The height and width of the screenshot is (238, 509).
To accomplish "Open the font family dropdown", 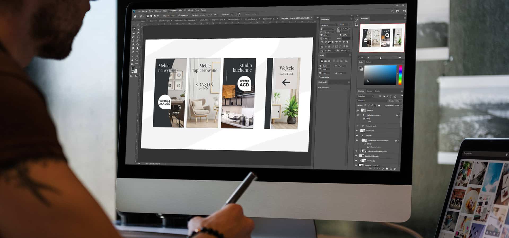I will 329,25.
